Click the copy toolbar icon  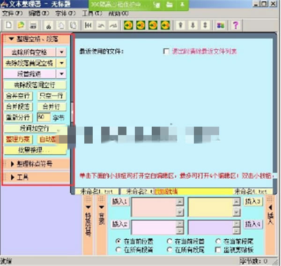(x=61, y=25)
